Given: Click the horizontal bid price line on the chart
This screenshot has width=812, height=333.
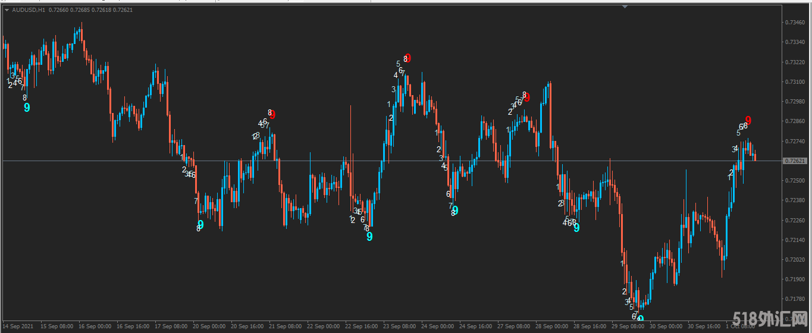Looking at the screenshot, I should 391,161.
